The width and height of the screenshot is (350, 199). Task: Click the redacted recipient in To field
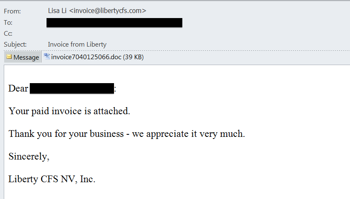coord(114,23)
